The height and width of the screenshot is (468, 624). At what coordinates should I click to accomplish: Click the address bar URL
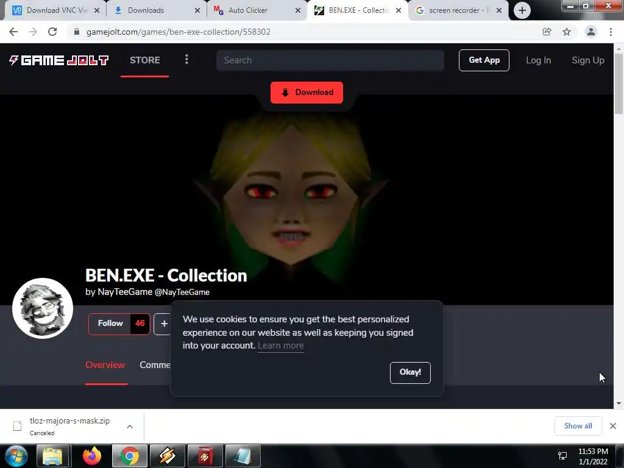tap(179, 32)
